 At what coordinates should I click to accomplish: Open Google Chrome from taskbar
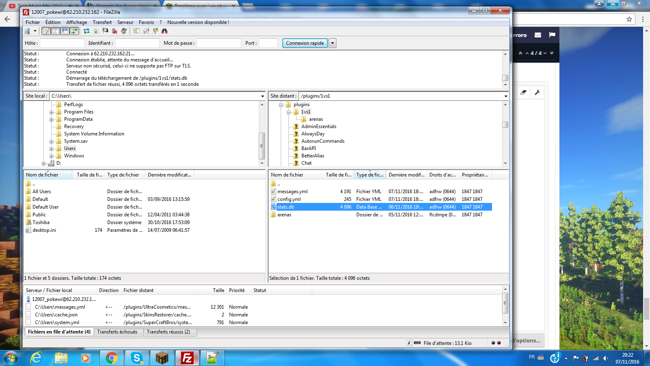111,358
